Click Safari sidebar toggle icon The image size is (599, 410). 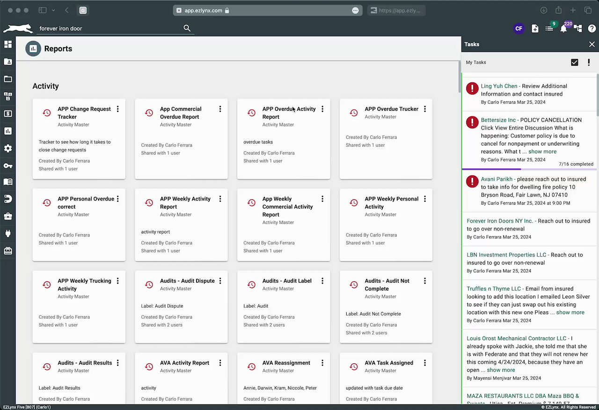pyautogui.click(x=43, y=10)
